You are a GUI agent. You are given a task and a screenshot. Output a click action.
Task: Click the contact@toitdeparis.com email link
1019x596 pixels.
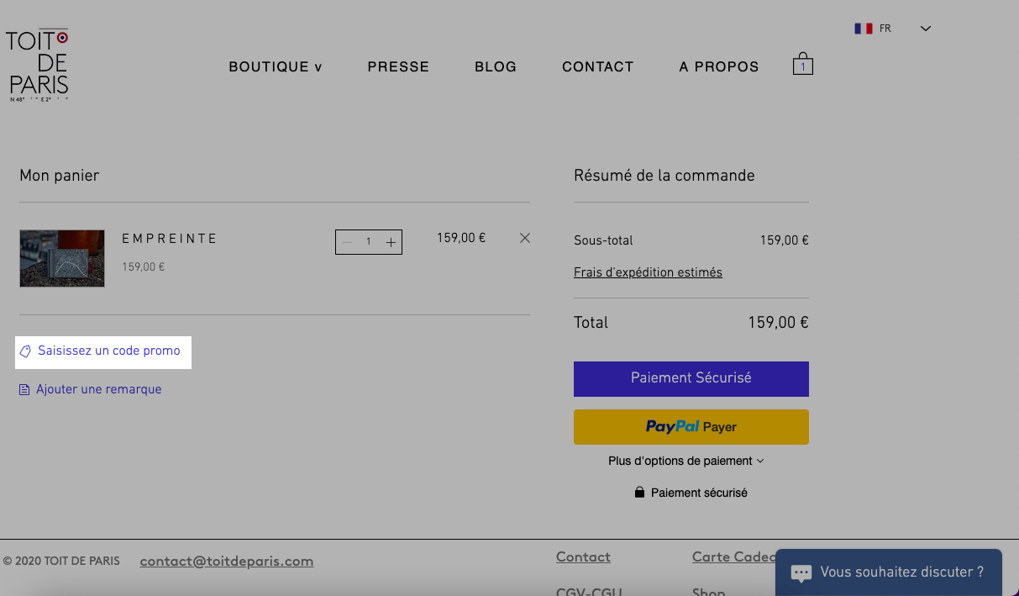click(x=227, y=562)
